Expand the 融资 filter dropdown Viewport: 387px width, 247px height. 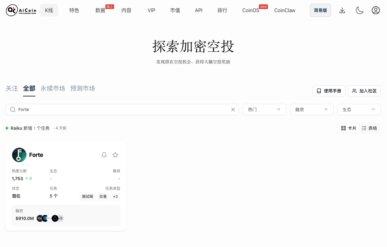312,110
